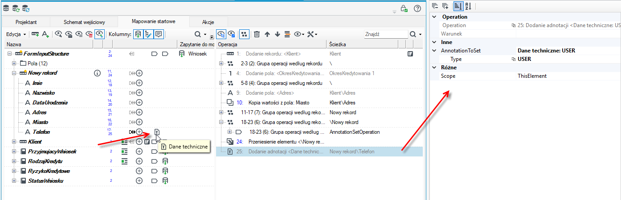Viewport: 621px width, 200px height.
Task: Toggle the highlighted eye with arrow filter button
Action: 100,34
